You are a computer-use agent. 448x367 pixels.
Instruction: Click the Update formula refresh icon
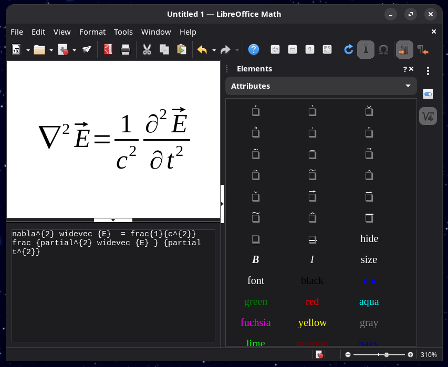(x=348, y=50)
